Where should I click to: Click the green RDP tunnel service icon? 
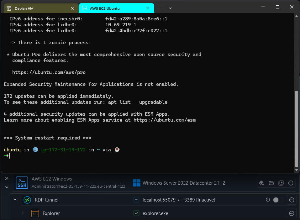pos(27,200)
